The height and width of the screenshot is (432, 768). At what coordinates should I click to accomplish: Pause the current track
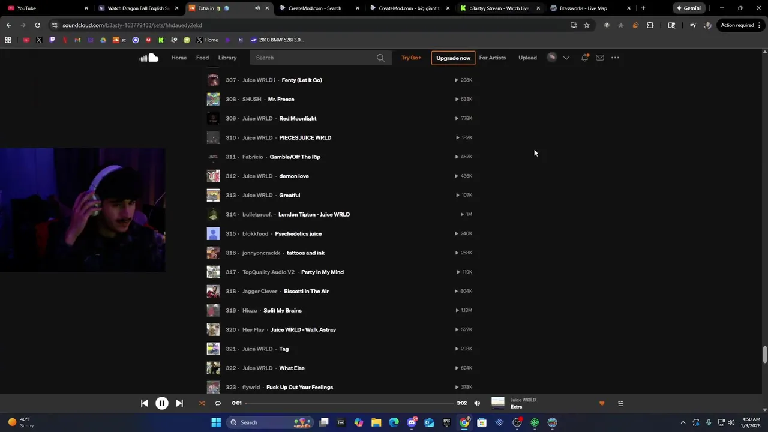click(161, 403)
